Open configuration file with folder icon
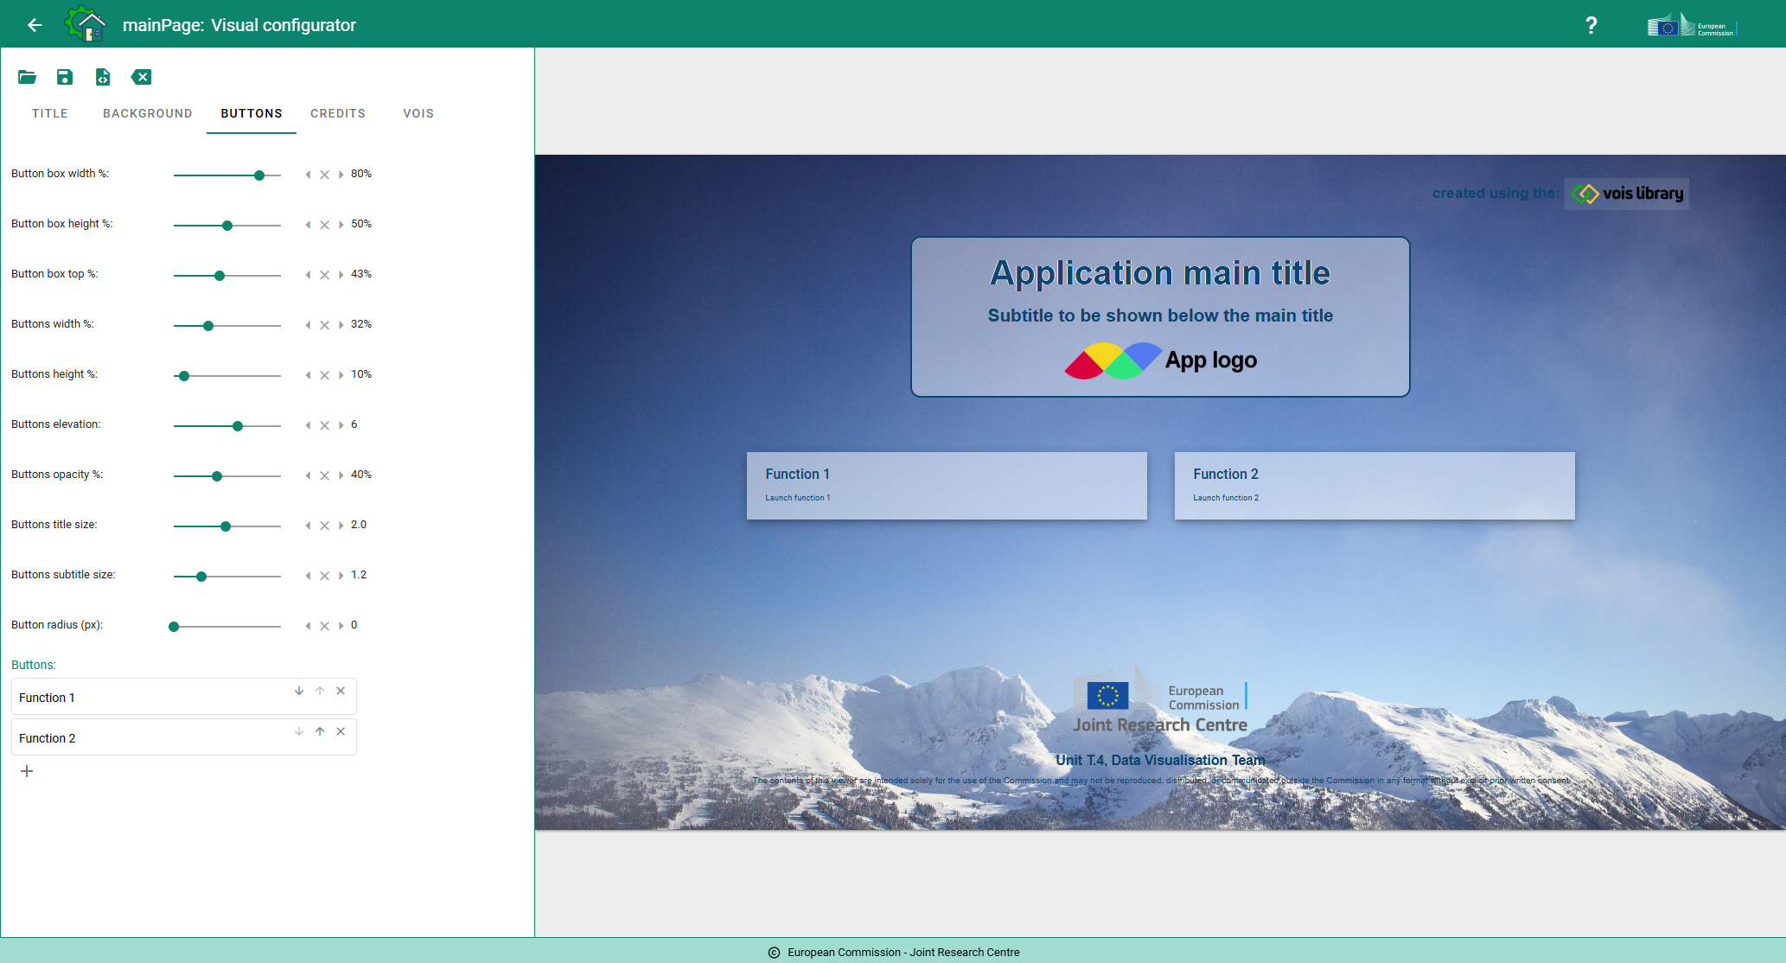 [27, 77]
